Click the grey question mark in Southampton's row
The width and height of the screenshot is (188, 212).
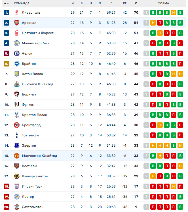(146, 207)
